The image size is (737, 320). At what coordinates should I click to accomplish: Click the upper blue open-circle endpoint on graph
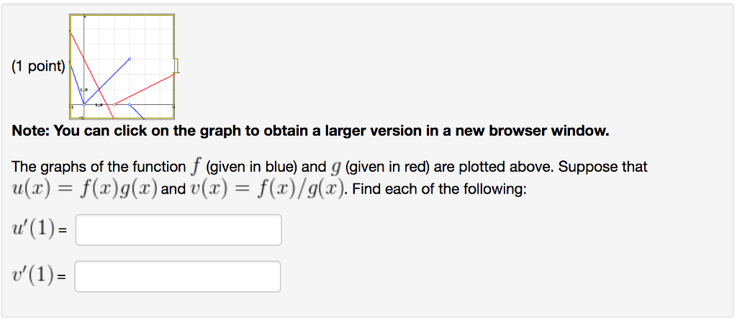(130, 59)
